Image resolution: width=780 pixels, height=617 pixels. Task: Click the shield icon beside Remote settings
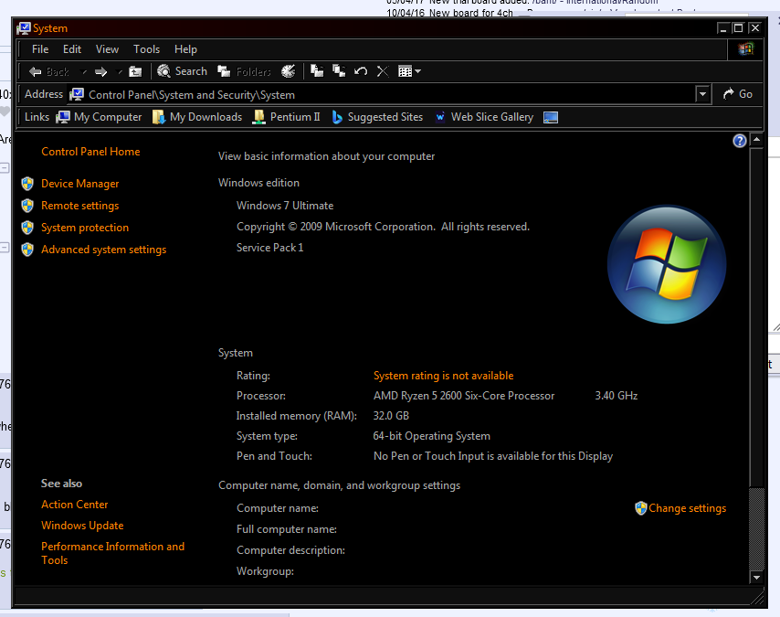[27, 206]
